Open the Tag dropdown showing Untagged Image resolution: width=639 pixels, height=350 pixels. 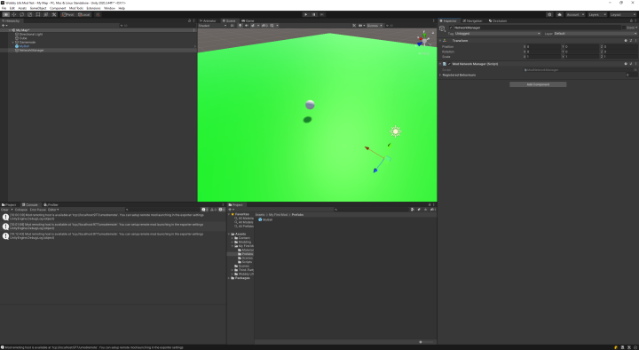[497, 34]
